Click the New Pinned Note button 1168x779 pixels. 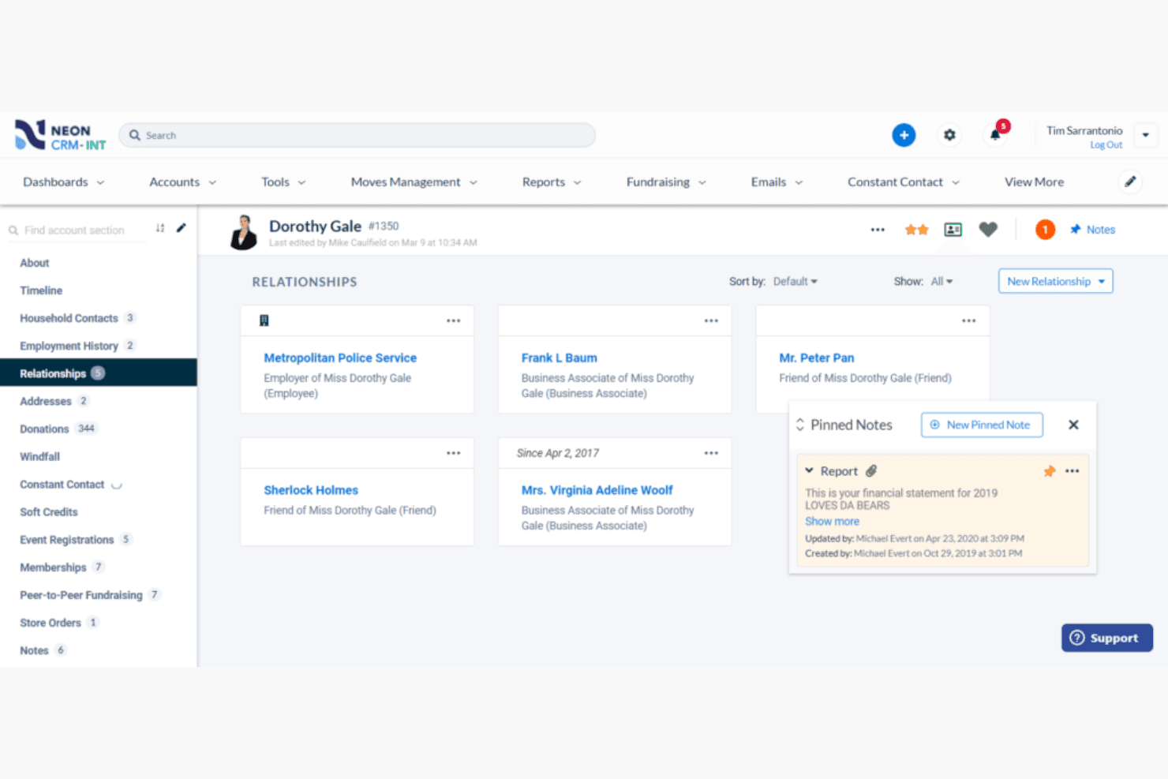(x=982, y=425)
